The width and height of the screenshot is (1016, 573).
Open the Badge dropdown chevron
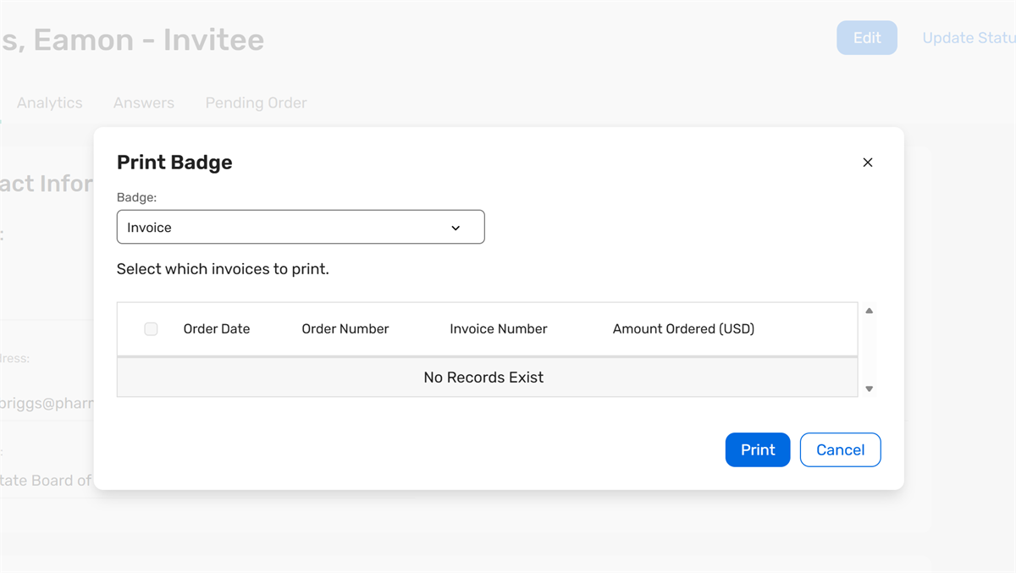pyautogui.click(x=456, y=227)
